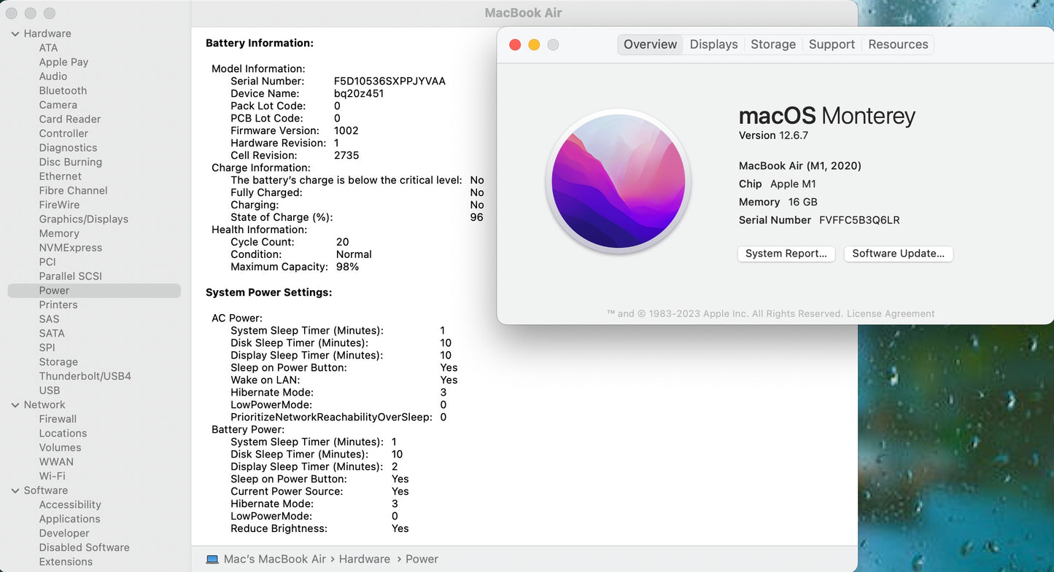Viewport: 1054px width, 572px height.
Task: Minimize the About This Mac window
Action: click(x=534, y=45)
